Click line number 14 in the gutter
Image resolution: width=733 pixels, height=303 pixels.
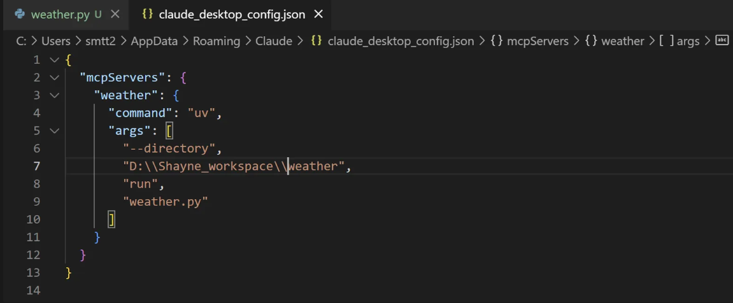pyautogui.click(x=33, y=290)
